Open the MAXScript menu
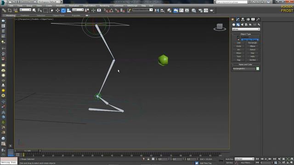 [x=132, y=5]
